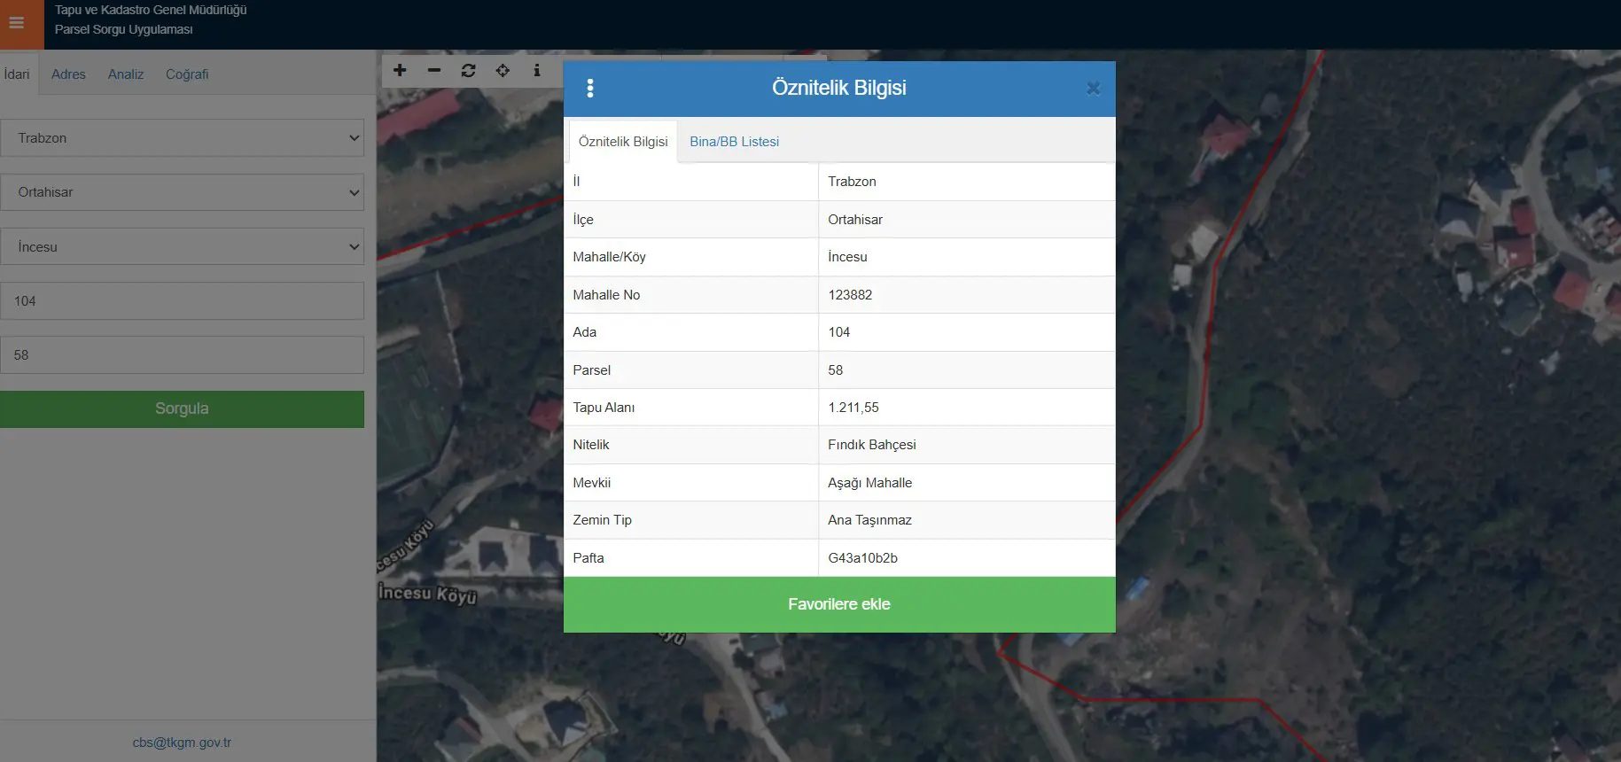
Task: Select the İl value Trabzon in table
Action: 852,182
